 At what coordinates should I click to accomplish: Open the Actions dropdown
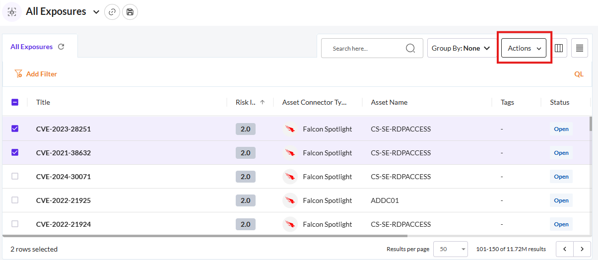(524, 48)
